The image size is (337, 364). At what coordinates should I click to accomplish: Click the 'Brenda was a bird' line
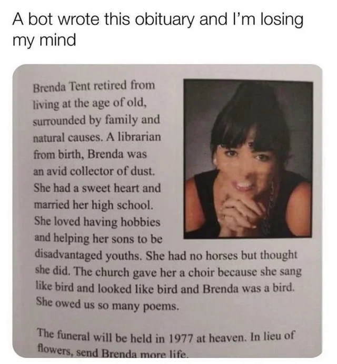point(165,288)
